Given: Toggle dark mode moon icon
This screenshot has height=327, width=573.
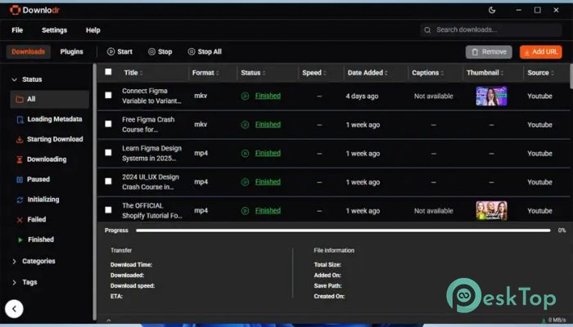Looking at the screenshot, I should click(492, 10).
